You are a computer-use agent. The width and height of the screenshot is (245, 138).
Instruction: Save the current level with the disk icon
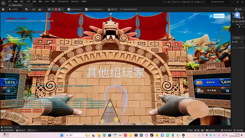click(3, 9)
